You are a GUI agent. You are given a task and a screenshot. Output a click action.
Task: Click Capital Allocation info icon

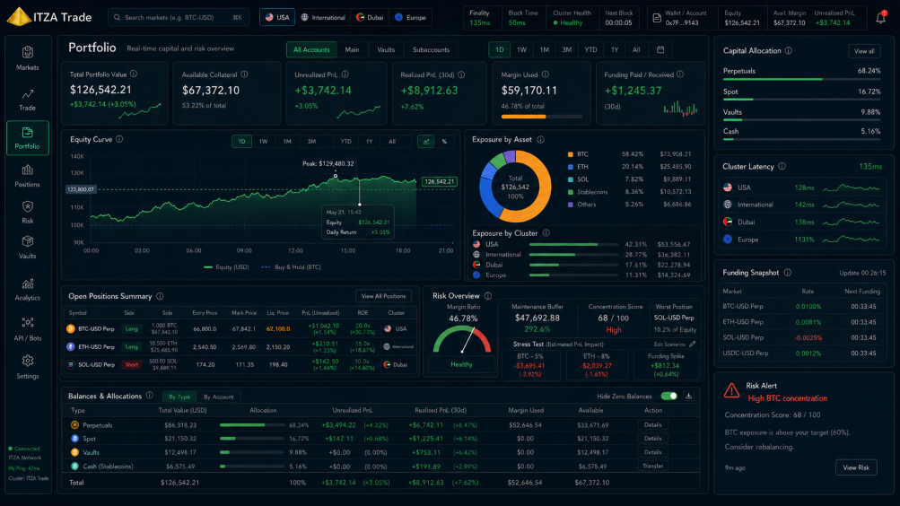coord(789,50)
